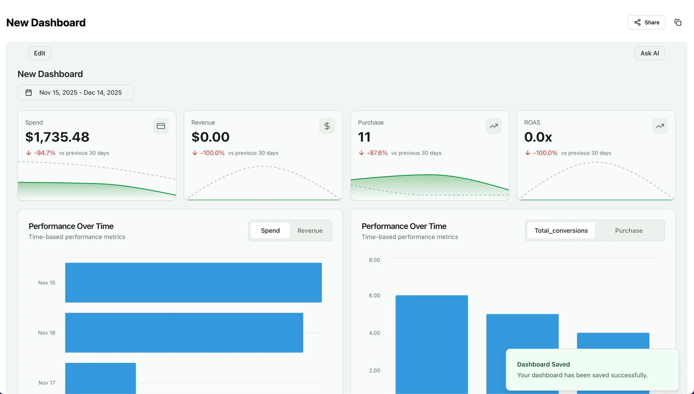Screen dimensions: 694x394
Task: Switch right chart to Purchase
Action: tap(629, 230)
